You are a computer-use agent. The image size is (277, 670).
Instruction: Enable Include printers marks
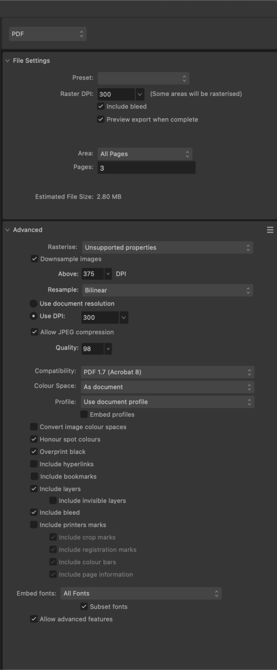[x=33, y=524]
